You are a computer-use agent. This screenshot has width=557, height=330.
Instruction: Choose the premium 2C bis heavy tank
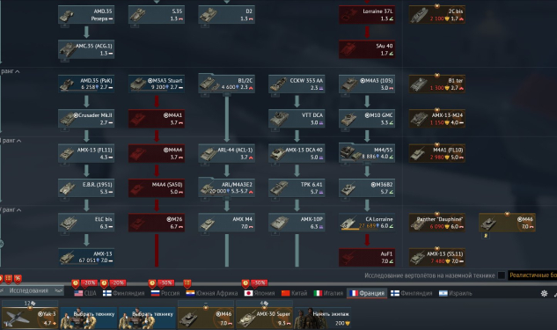tap(437, 15)
